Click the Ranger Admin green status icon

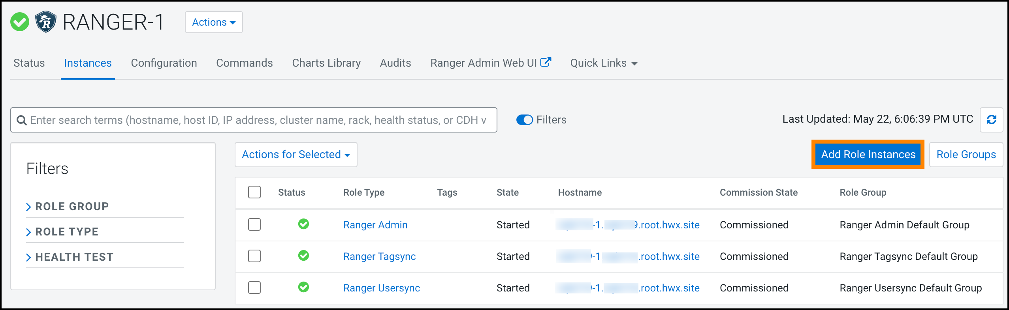click(x=303, y=224)
